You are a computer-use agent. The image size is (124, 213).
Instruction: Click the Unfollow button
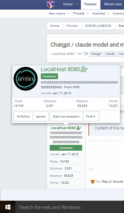pos(23,116)
